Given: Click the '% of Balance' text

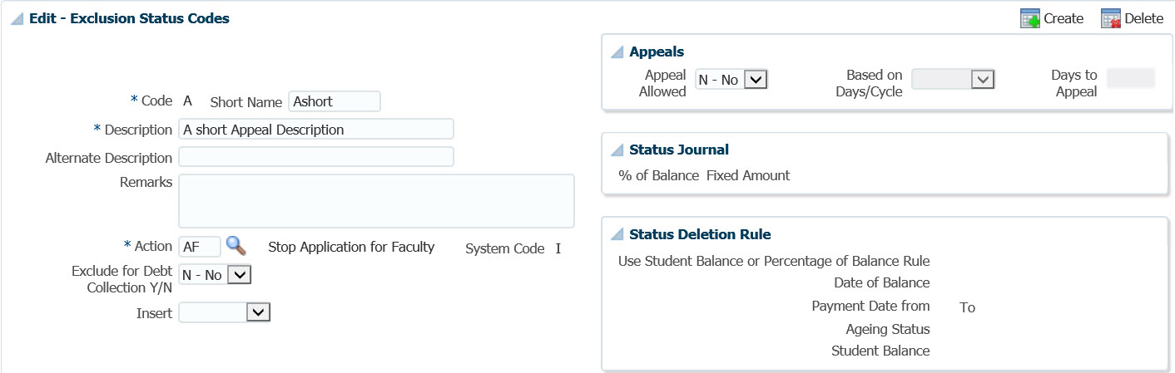Looking at the screenshot, I should point(659,175).
